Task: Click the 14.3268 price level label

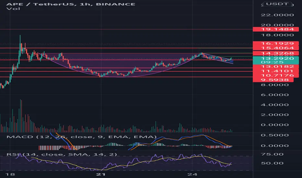Action: [276, 53]
